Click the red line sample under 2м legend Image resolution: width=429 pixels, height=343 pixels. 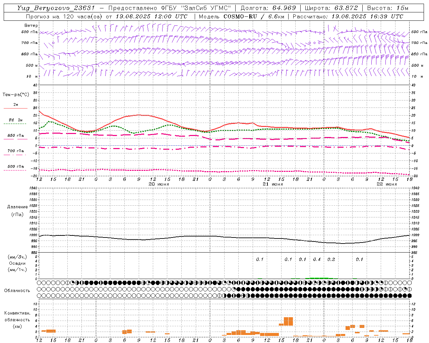15,109
